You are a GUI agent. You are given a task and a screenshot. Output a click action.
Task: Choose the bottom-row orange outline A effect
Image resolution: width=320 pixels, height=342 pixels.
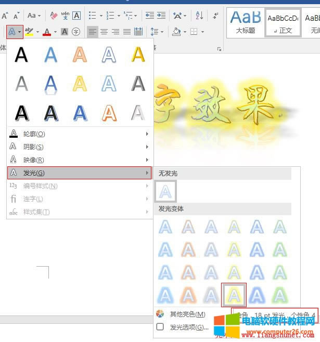pyautogui.click(x=109, y=113)
